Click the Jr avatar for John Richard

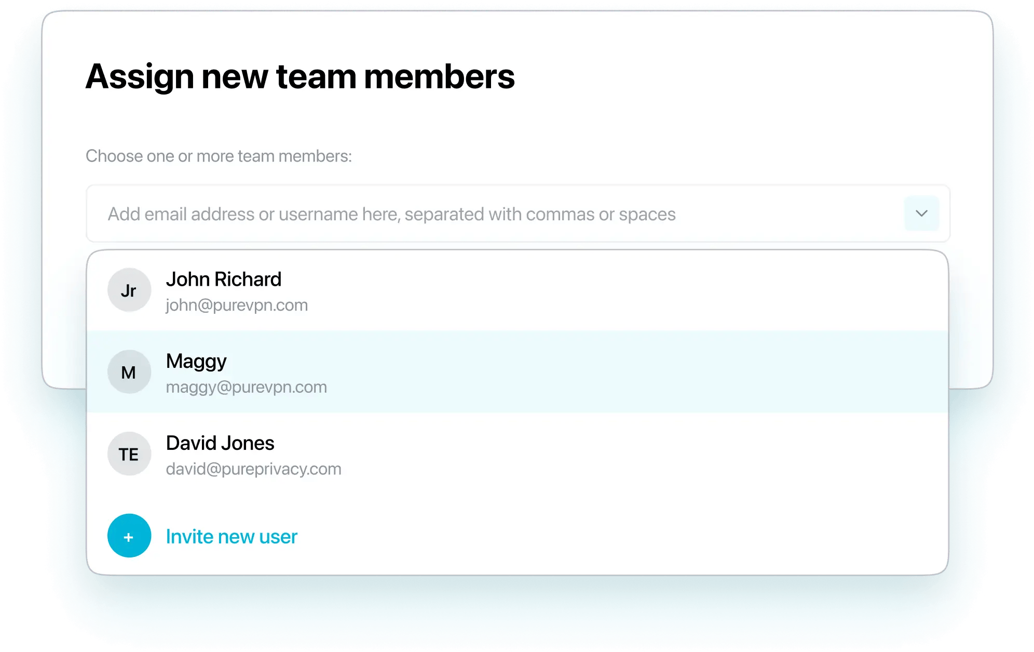tap(129, 290)
